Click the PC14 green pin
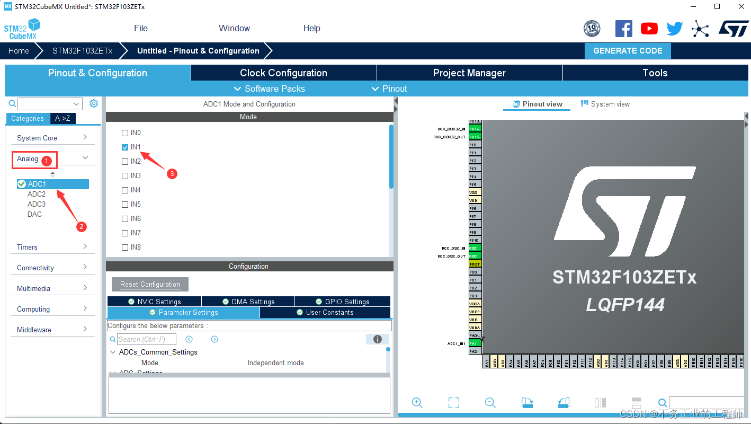 tap(475, 129)
